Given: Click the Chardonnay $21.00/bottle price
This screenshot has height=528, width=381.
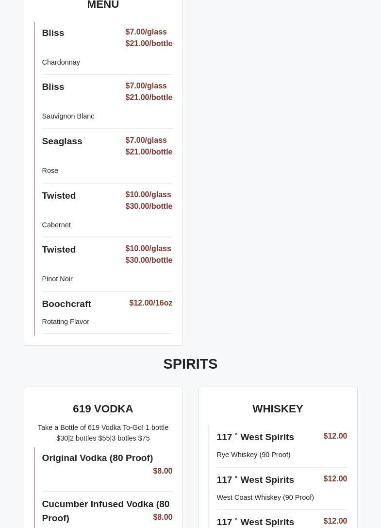Looking at the screenshot, I should [149, 44].
